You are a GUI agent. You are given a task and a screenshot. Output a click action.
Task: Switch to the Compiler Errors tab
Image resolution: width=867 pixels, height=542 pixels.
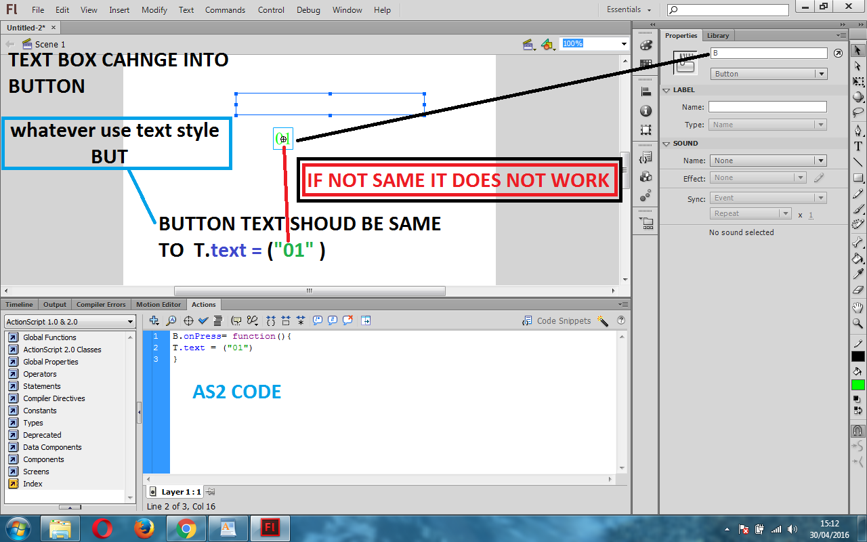[x=101, y=305]
